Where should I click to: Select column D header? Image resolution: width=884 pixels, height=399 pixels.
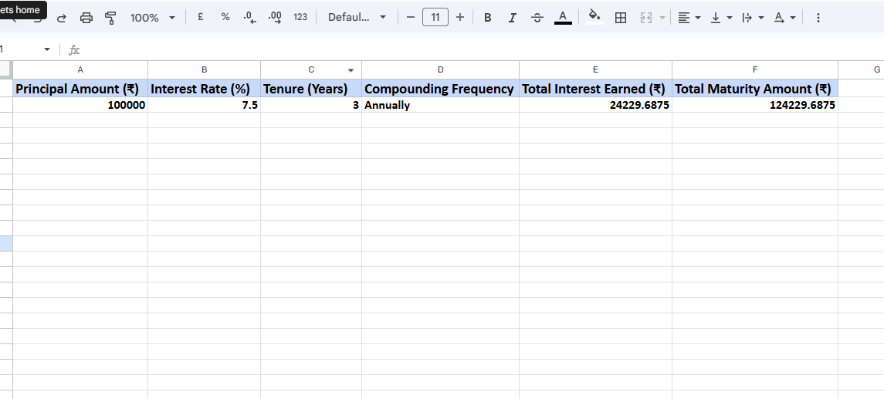(440, 70)
